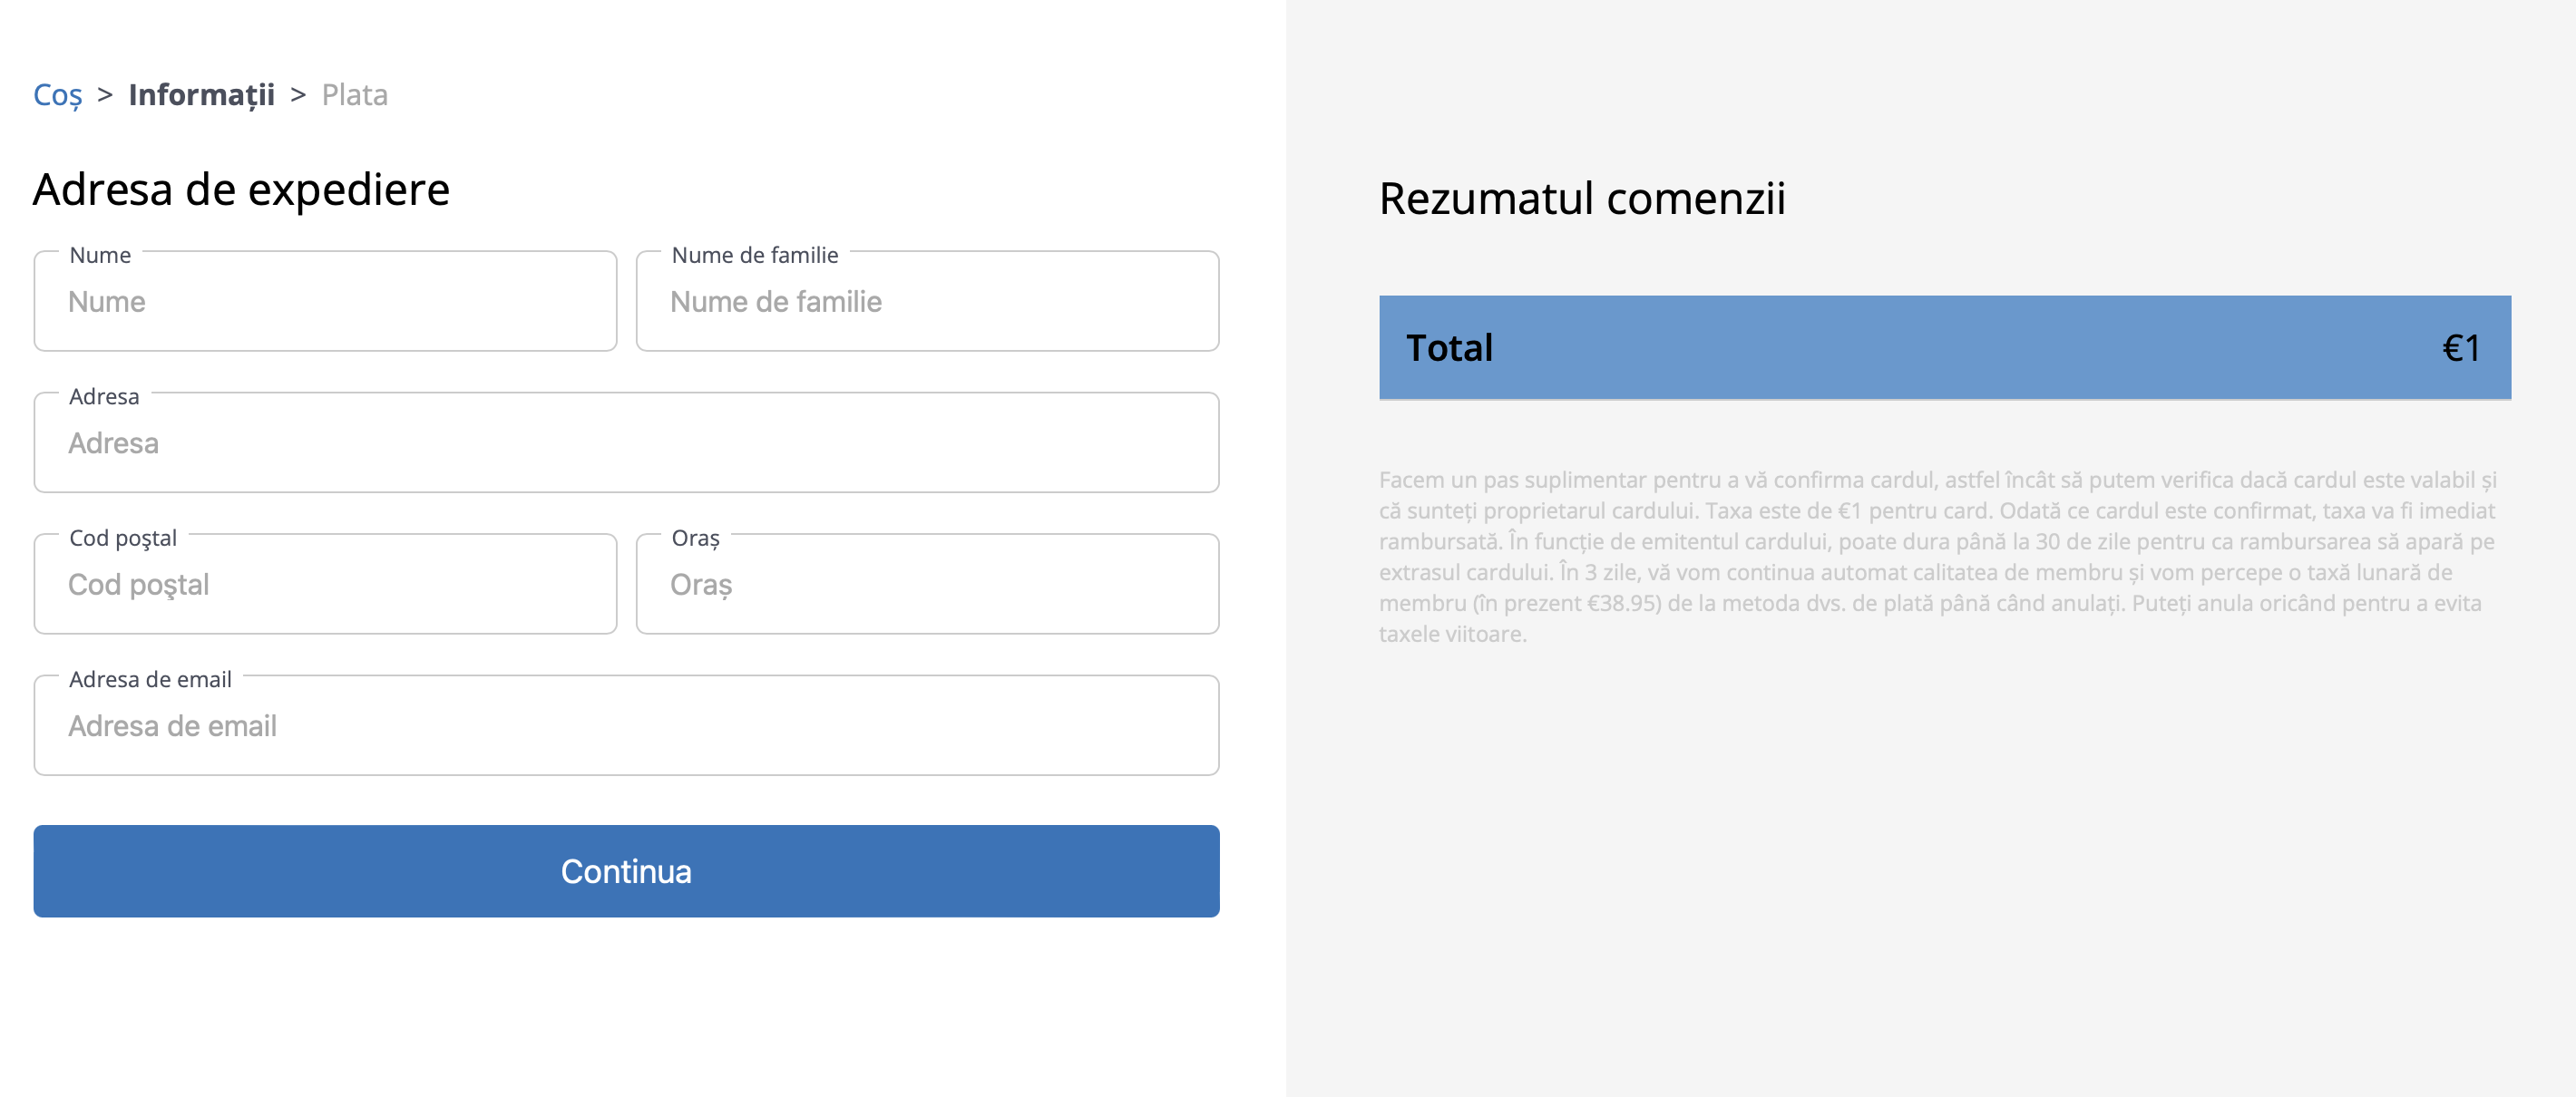Focus the Adresa street address input
Viewport: 2576px width, 1097px height.
626,442
